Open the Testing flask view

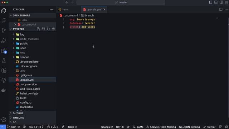pyautogui.click(x=4, y=61)
